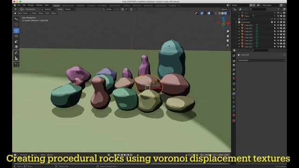Open the Drag Tweak dropdown
This screenshot has width=299, height=168.
[x=70, y=9]
